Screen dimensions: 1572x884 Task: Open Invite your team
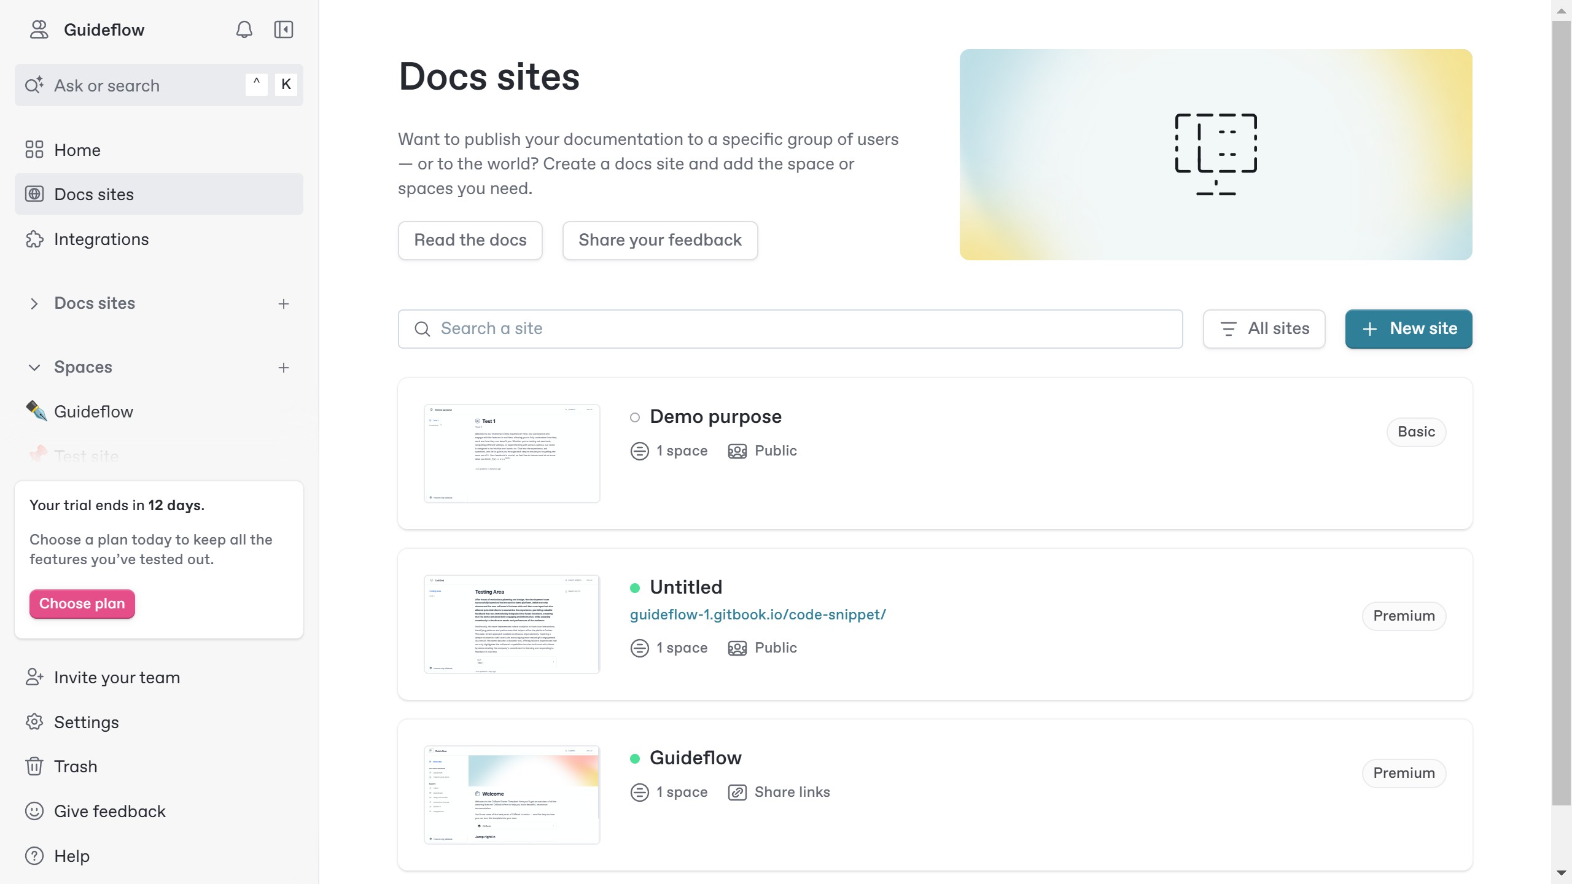click(x=159, y=677)
